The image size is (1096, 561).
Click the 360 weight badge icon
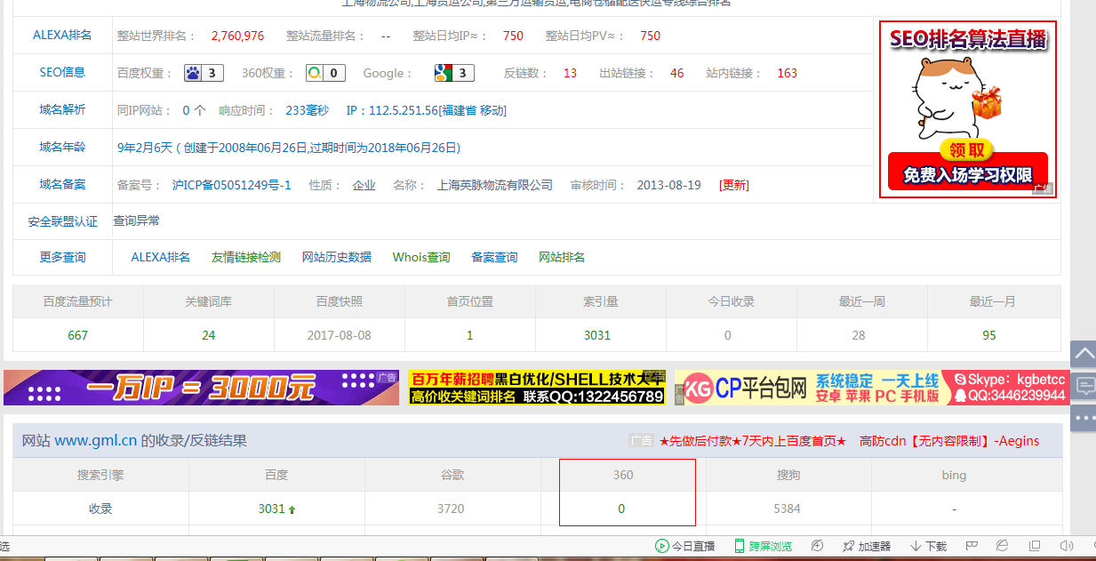pyautogui.click(x=325, y=73)
